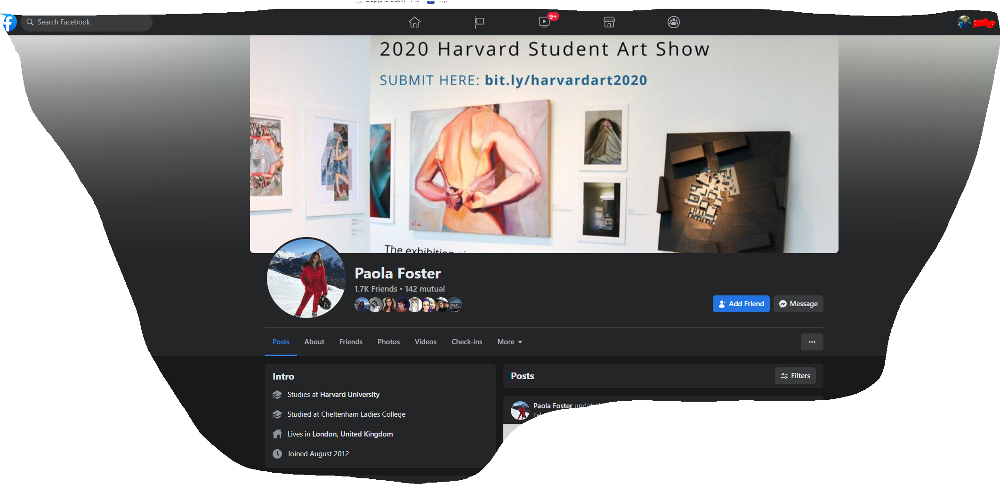
Task: Click the 'Posts' section heading
Action: click(523, 376)
